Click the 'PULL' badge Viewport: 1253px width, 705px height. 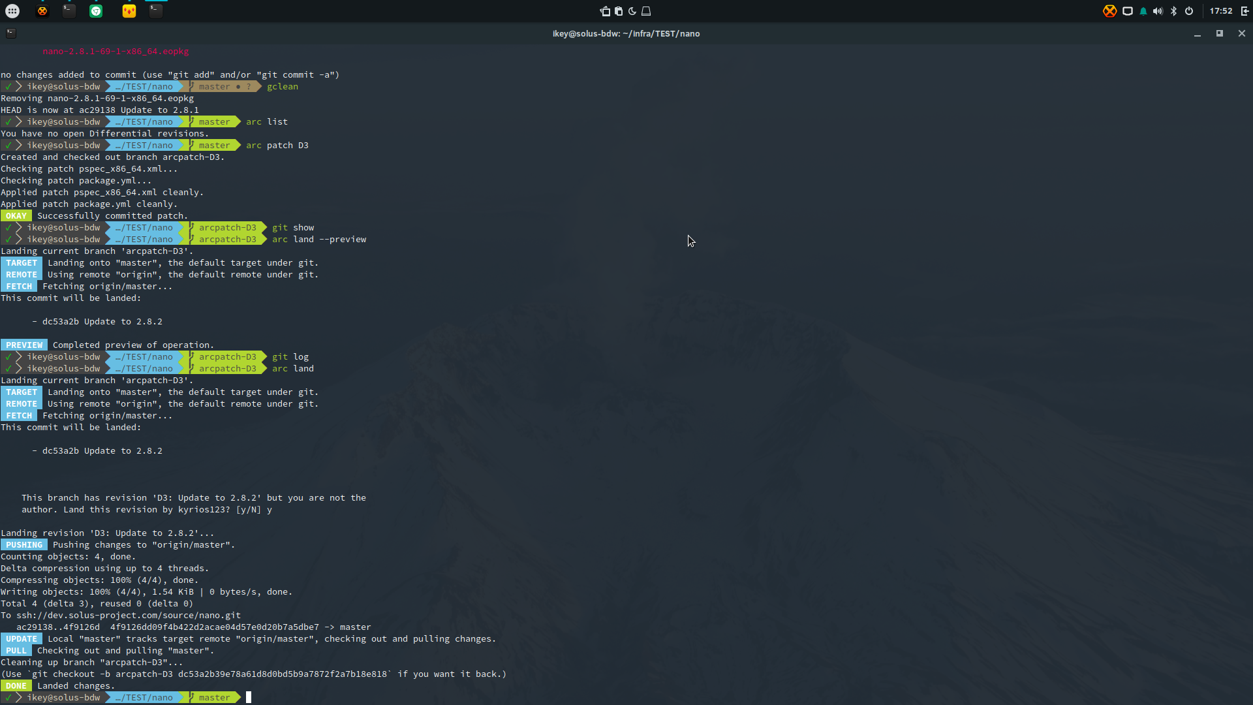[x=16, y=651]
